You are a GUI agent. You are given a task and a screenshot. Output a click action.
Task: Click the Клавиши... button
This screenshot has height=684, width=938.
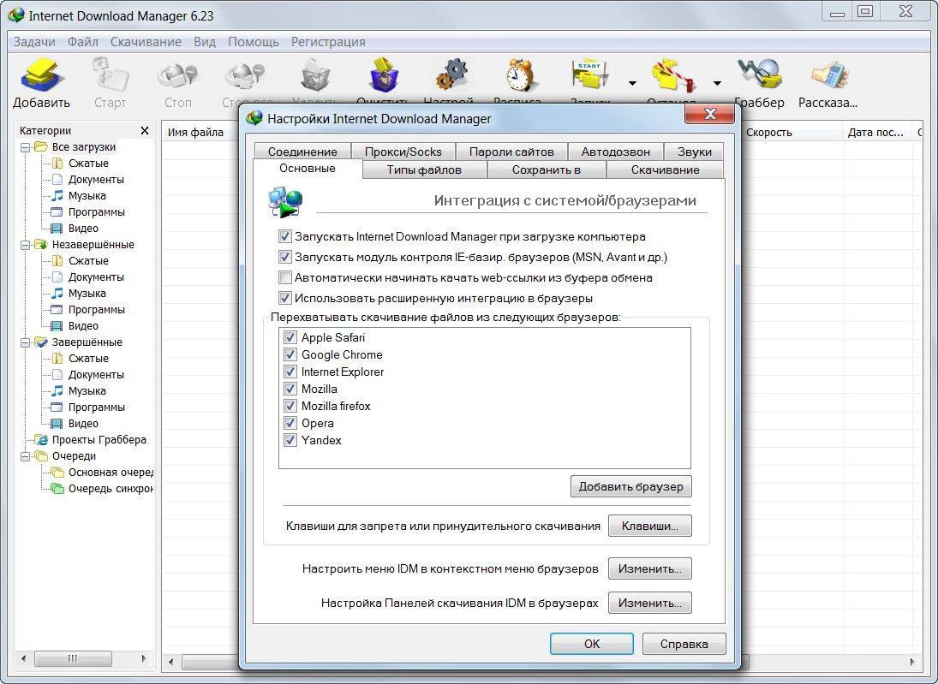tap(649, 526)
